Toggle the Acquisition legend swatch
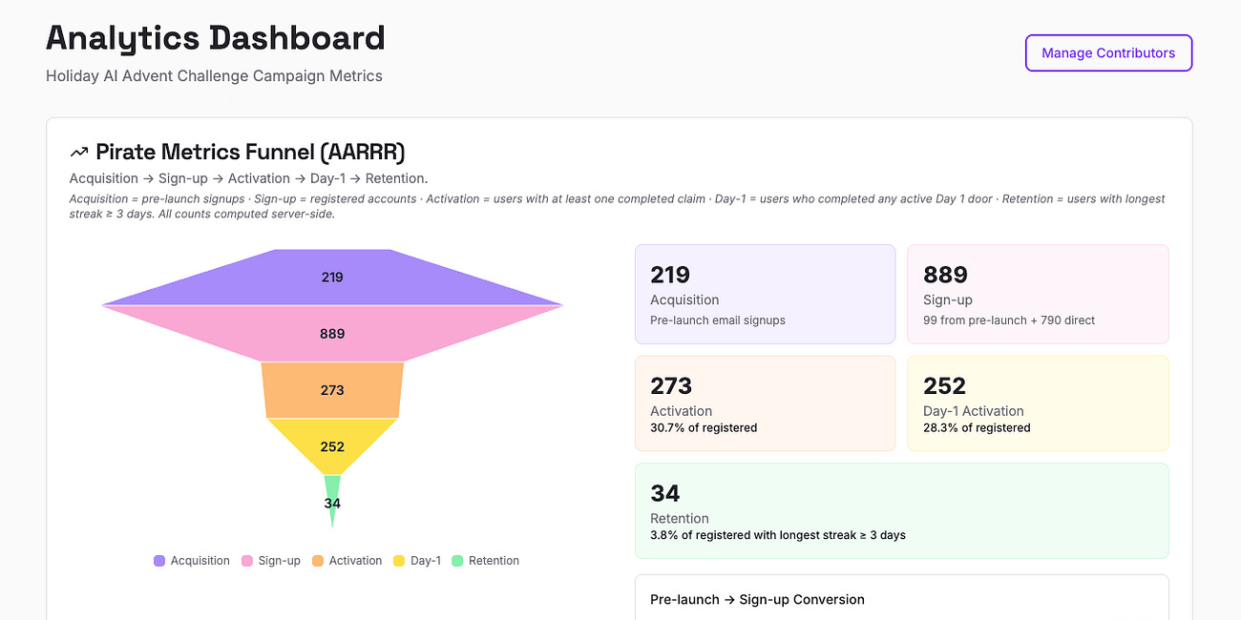 click(x=159, y=561)
